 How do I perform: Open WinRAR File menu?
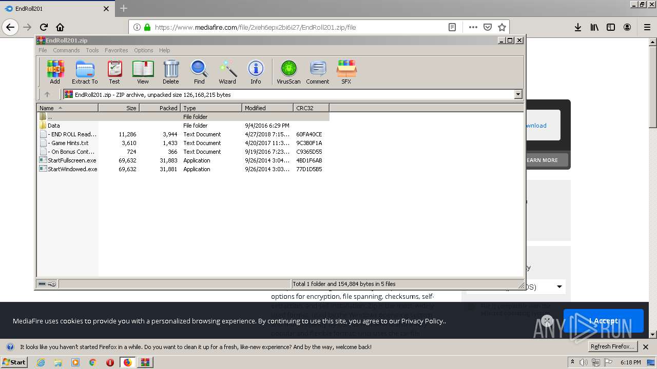click(x=43, y=50)
